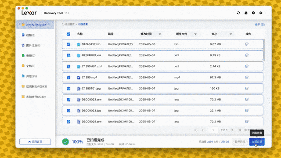Open the 所有文件 type filter dropdown
Viewport: 281px width, 158px height.
pos(195,34)
